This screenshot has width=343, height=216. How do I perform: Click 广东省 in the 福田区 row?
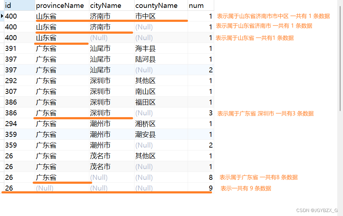click(x=62, y=102)
